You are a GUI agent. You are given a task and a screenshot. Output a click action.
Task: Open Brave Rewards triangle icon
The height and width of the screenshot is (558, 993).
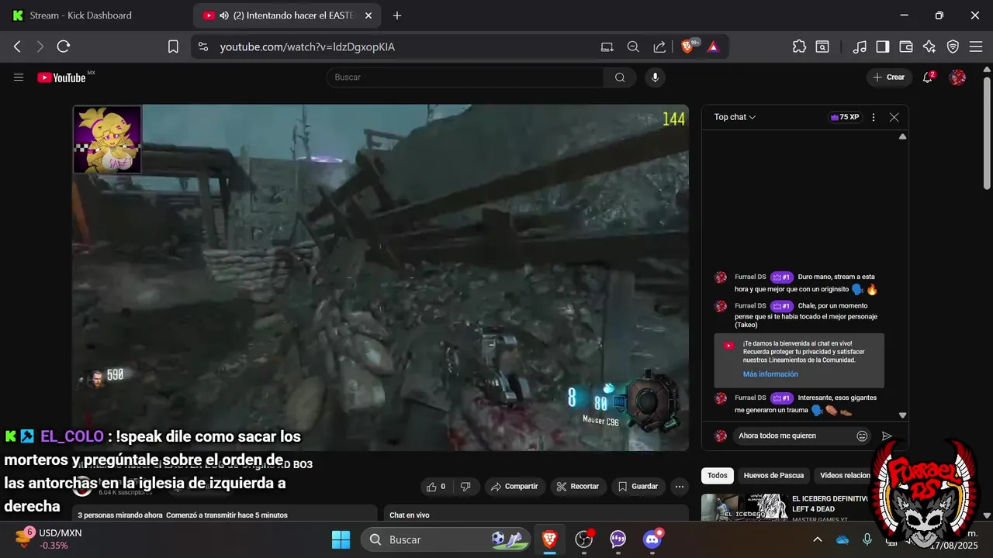click(713, 46)
